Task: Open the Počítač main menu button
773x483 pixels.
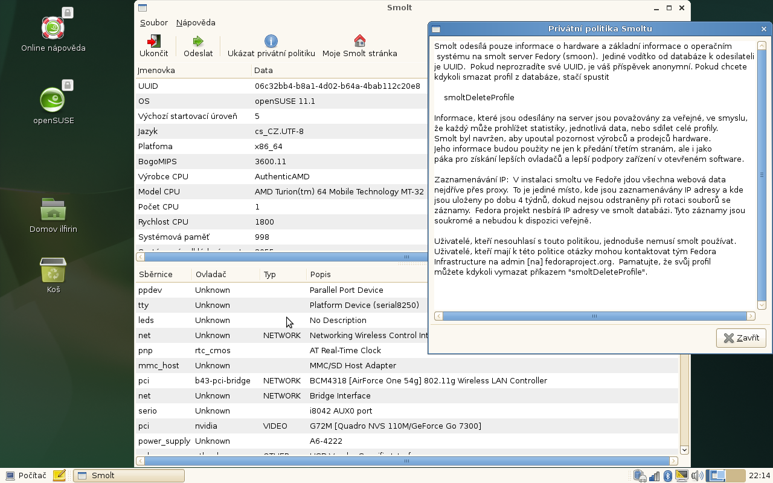Action: coord(26,476)
